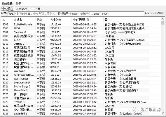Click the scrollbar up arrow
Viewport: 166px width, 117px height.
pyautogui.click(x=163, y=19)
